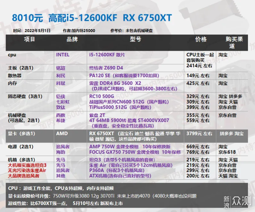
Task: Select the '显卡 (多选1)' row label
Action: (x=22, y=134)
